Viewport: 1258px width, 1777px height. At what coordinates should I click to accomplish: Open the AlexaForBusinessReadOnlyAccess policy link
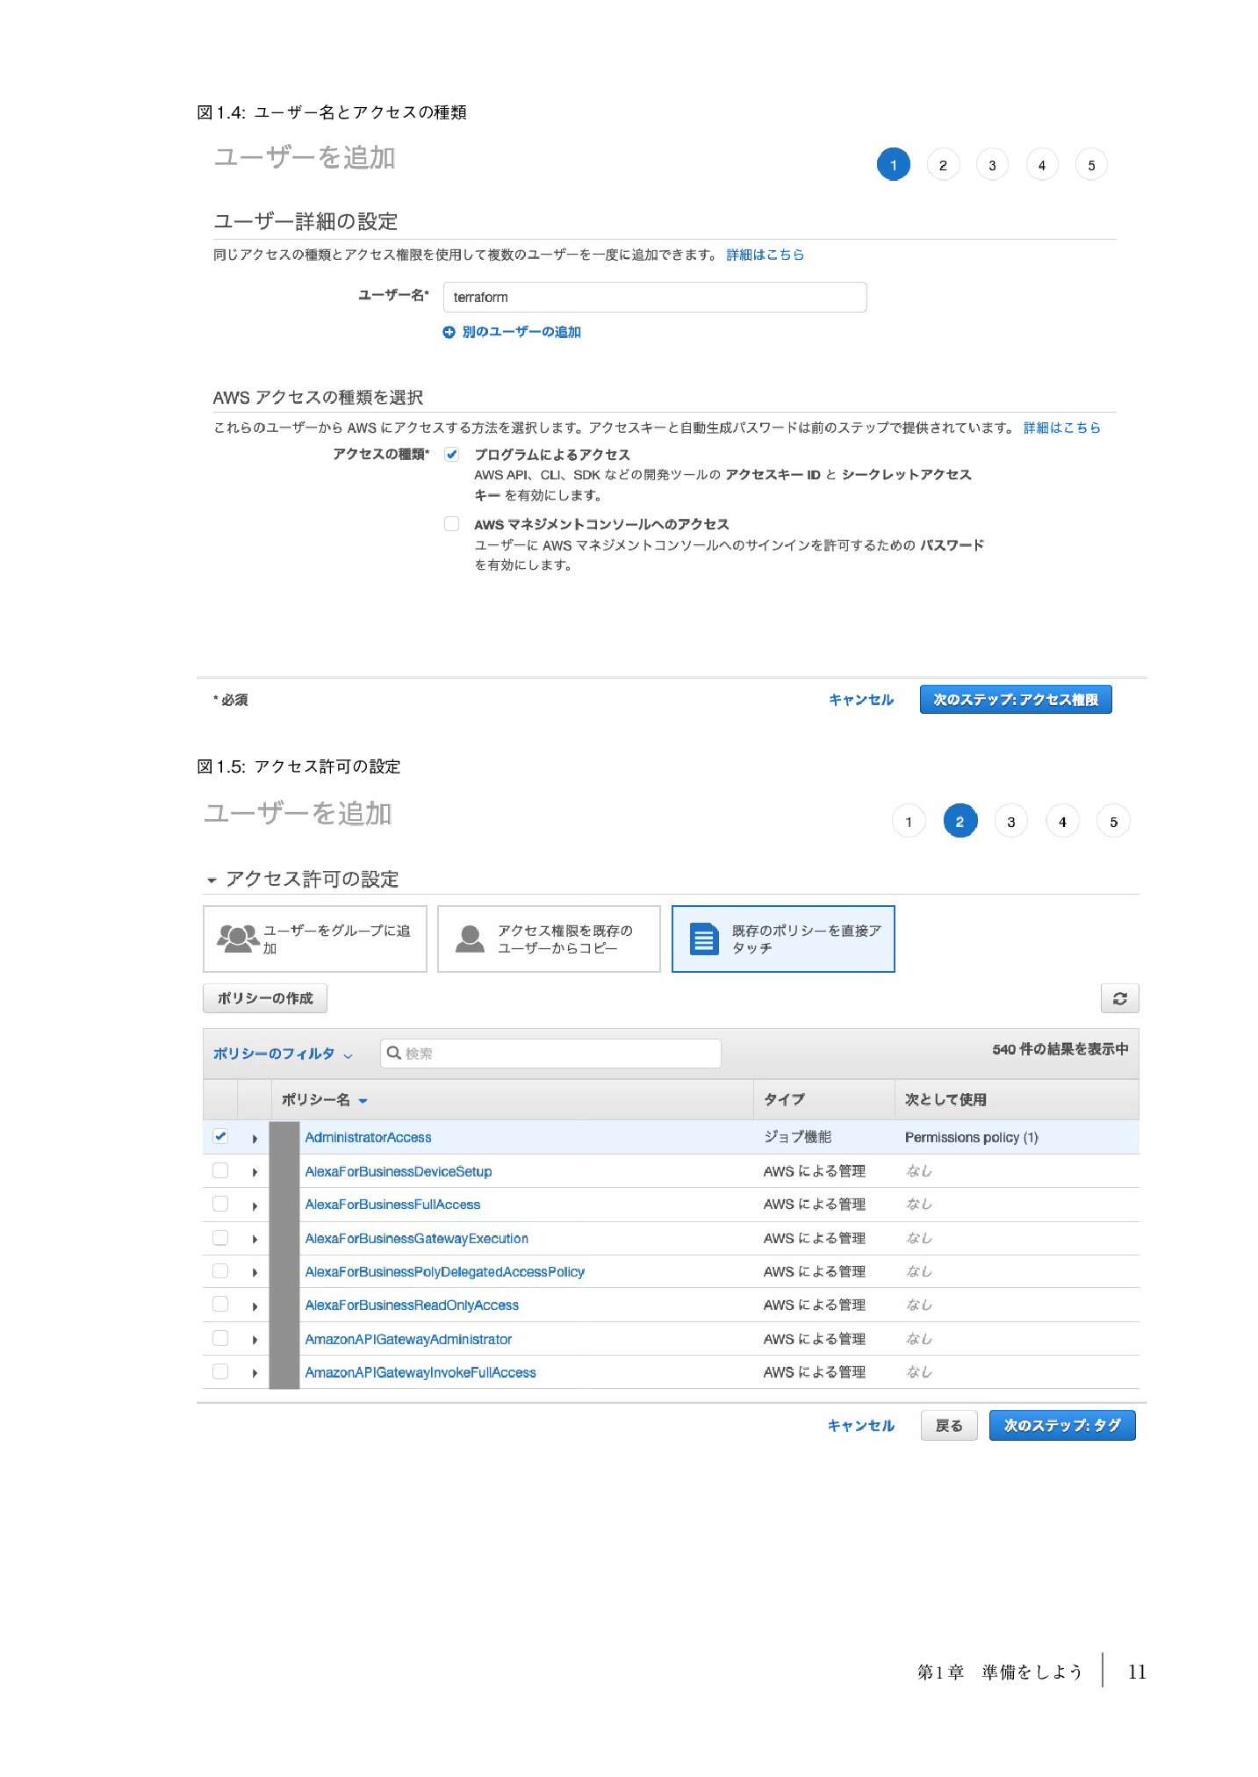click(412, 1306)
